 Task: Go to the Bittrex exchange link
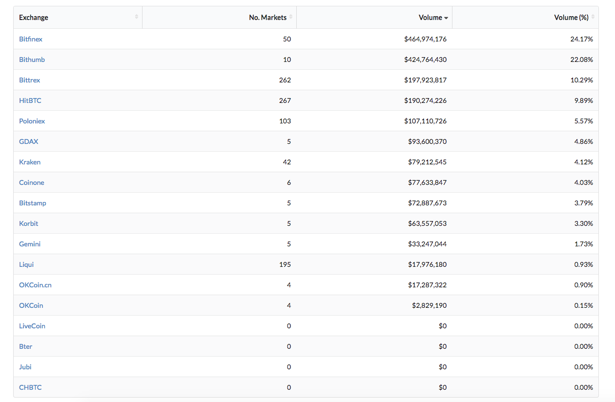[x=29, y=80]
